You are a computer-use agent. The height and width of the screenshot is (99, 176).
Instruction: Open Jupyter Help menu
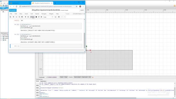[57, 14]
